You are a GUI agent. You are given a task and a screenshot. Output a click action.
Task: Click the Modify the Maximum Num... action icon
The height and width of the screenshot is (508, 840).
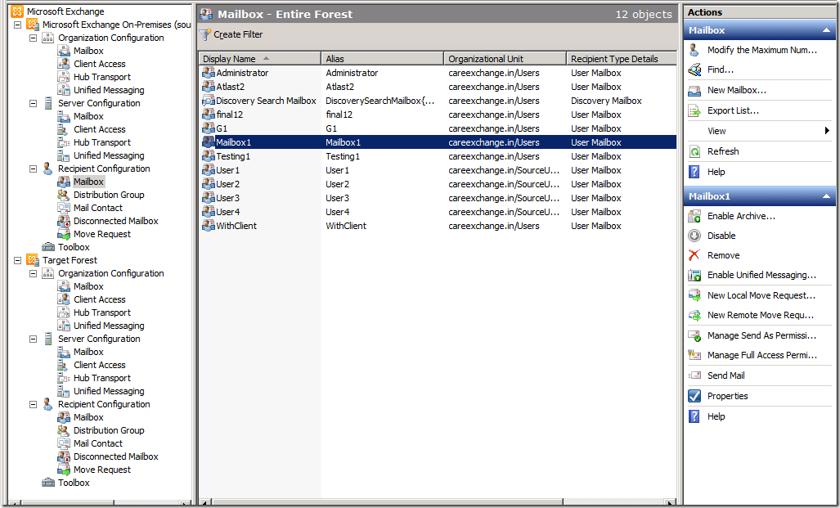click(x=694, y=51)
